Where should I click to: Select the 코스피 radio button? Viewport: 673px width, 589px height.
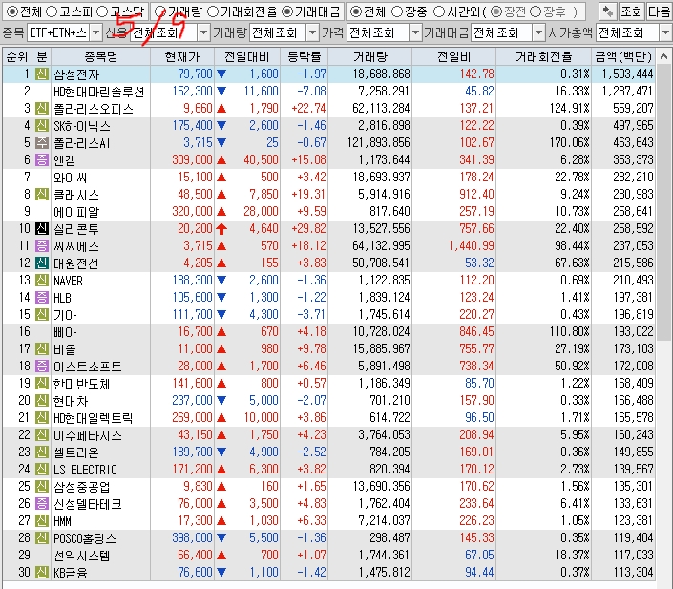tap(52, 11)
